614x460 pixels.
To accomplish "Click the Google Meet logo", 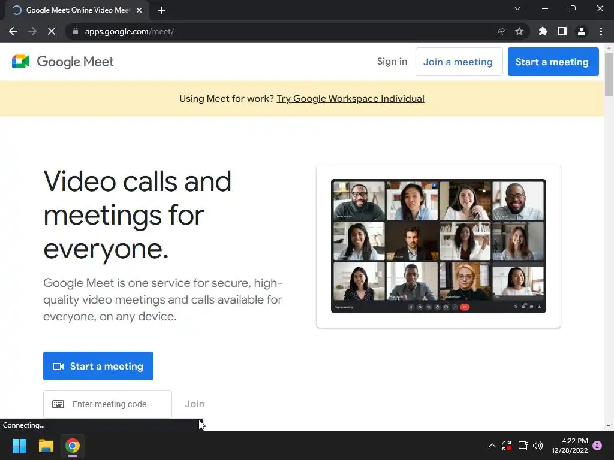I will 62,62.
